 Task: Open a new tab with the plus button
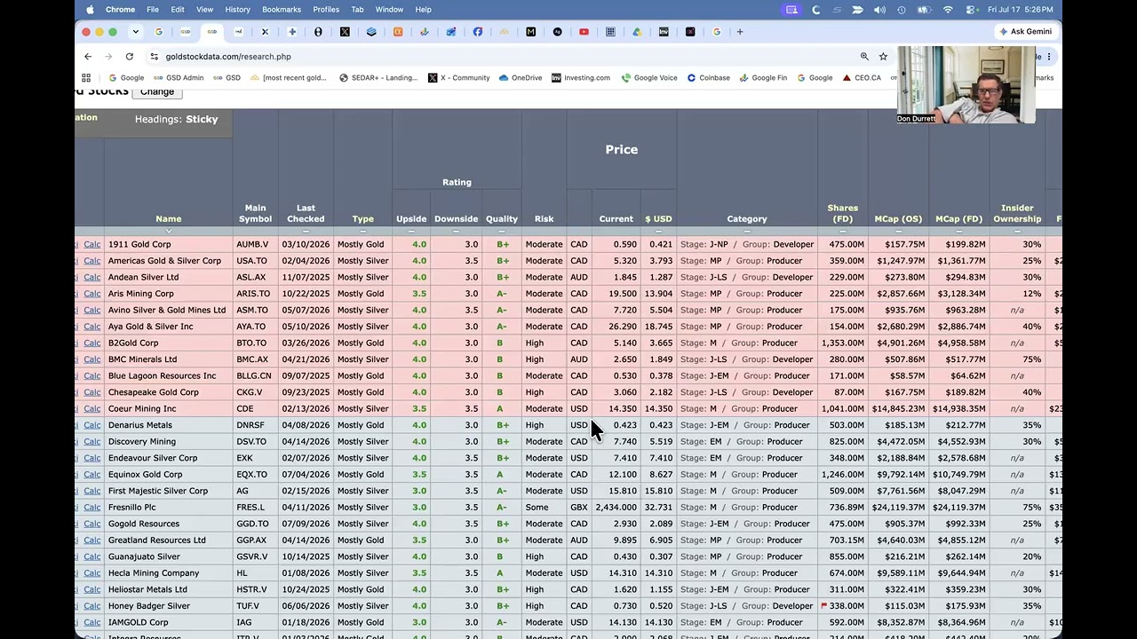point(739,32)
